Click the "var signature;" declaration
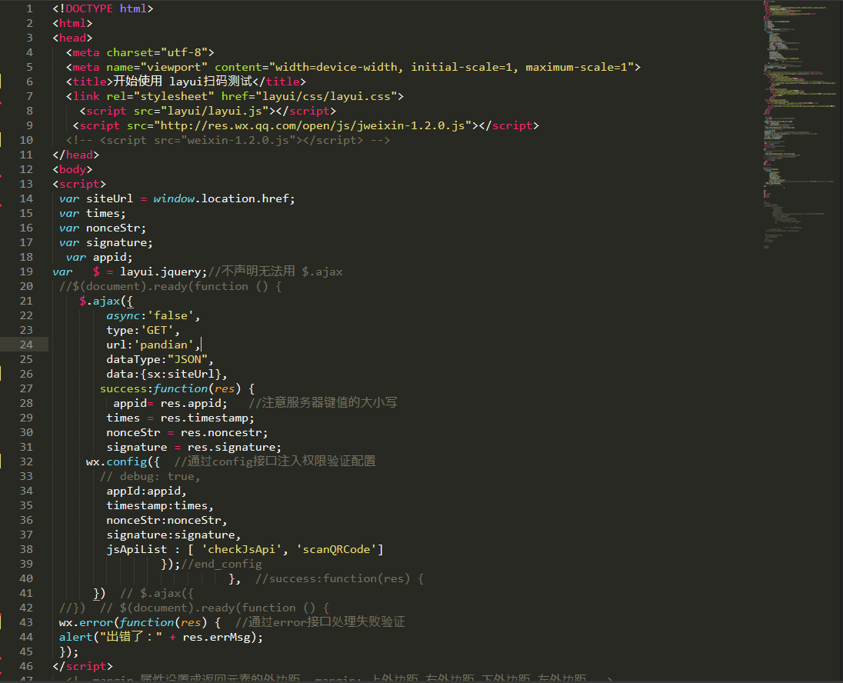This screenshot has height=683, width=843. tap(106, 242)
